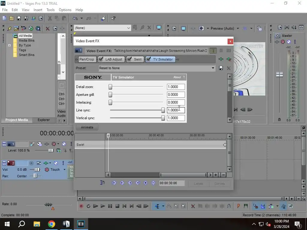Close the Video Event FX dialog

[230, 41]
